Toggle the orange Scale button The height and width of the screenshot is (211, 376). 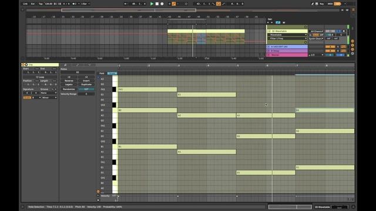(x=27, y=98)
